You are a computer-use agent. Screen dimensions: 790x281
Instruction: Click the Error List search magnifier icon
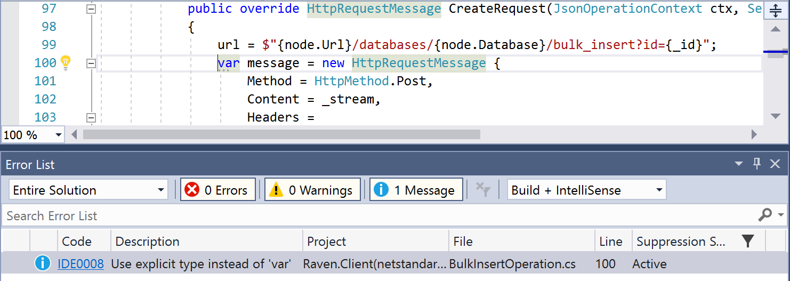click(765, 215)
